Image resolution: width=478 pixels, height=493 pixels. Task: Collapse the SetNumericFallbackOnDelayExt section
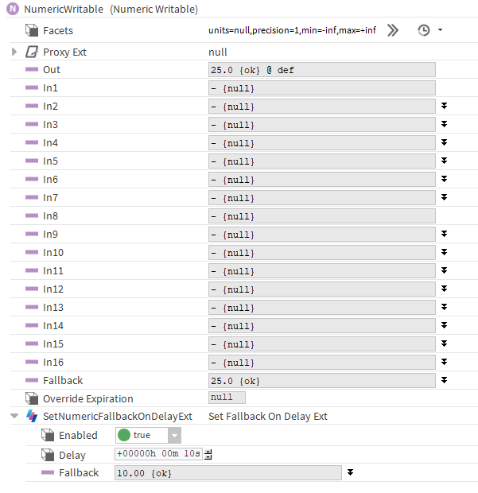pos(14,416)
